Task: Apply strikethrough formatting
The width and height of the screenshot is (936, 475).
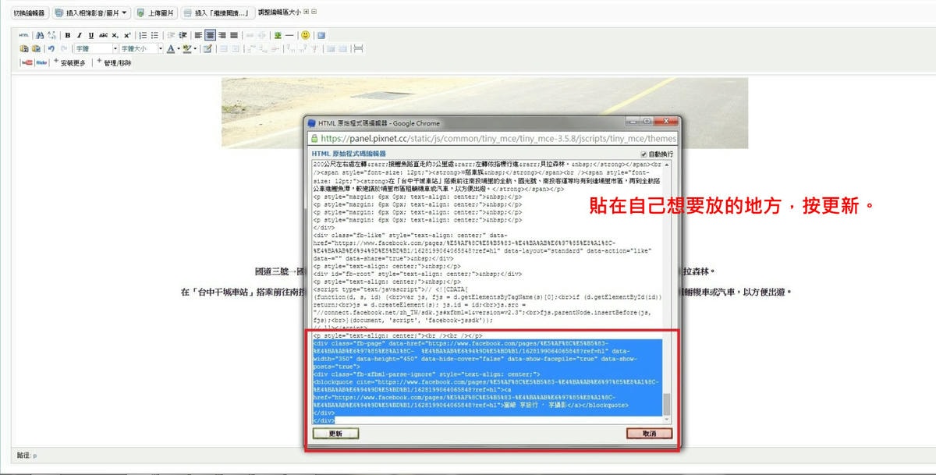Action: pos(103,35)
